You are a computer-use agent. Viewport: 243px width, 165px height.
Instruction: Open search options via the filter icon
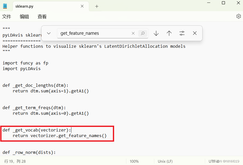pyautogui.click(x=182, y=33)
